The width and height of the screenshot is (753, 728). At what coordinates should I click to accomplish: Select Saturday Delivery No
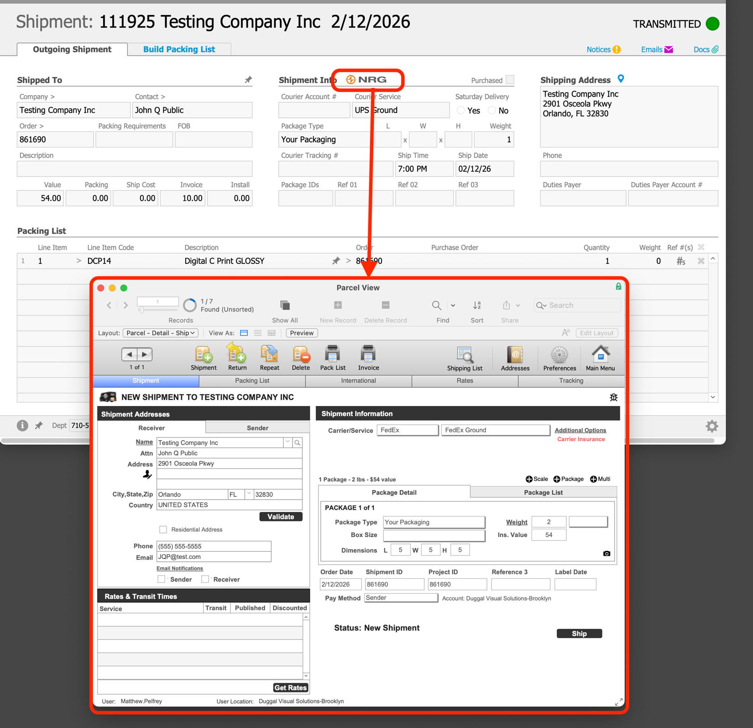(492, 110)
